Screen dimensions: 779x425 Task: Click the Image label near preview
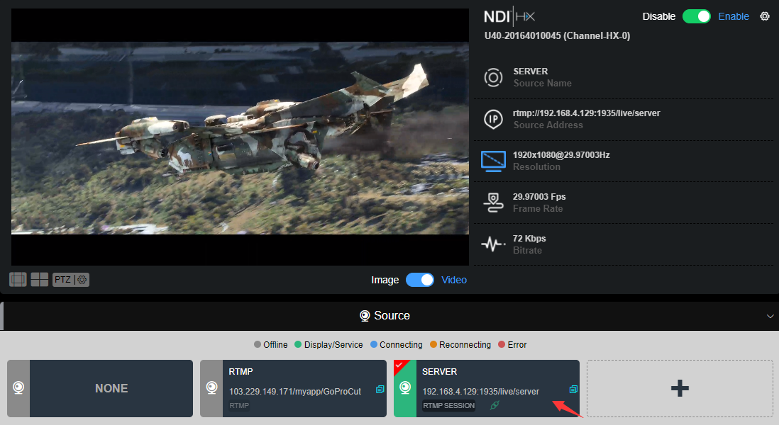point(385,280)
